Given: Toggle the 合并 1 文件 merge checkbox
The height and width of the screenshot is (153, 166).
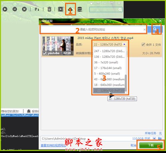Looking at the screenshot, I should (x=143, y=45).
